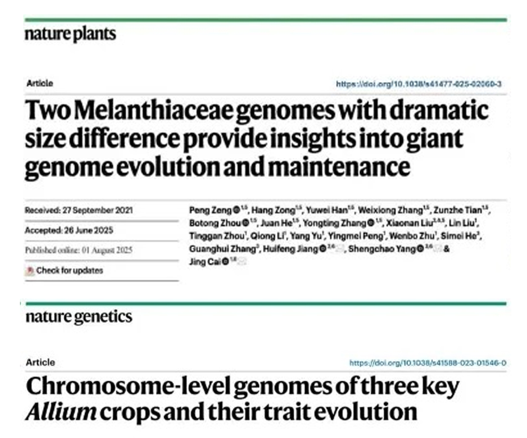Open Huifeng Jiang's ORCID icon

click(323, 249)
